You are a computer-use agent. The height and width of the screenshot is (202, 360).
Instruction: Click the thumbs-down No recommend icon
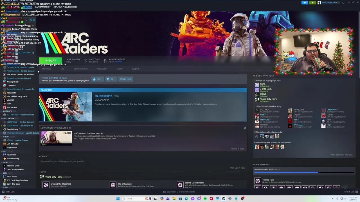(108, 79)
